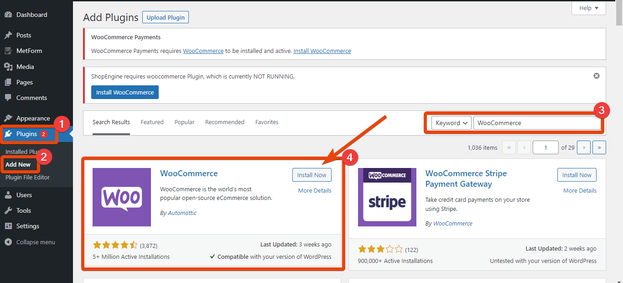The width and height of the screenshot is (623, 283).
Task: Jump to last results page
Action: pyautogui.click(x=599, y=147)
